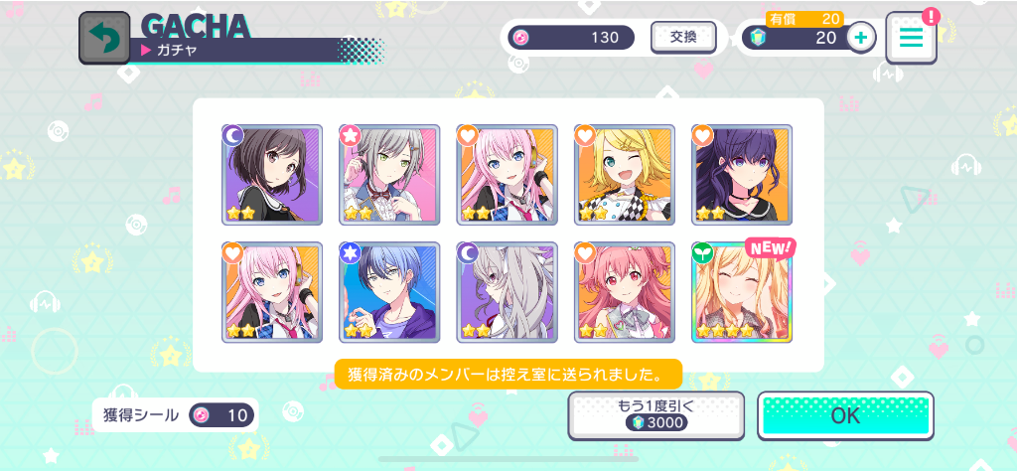Confirm results with the OK button
The image size is (1017, 471).
point(846,416)
